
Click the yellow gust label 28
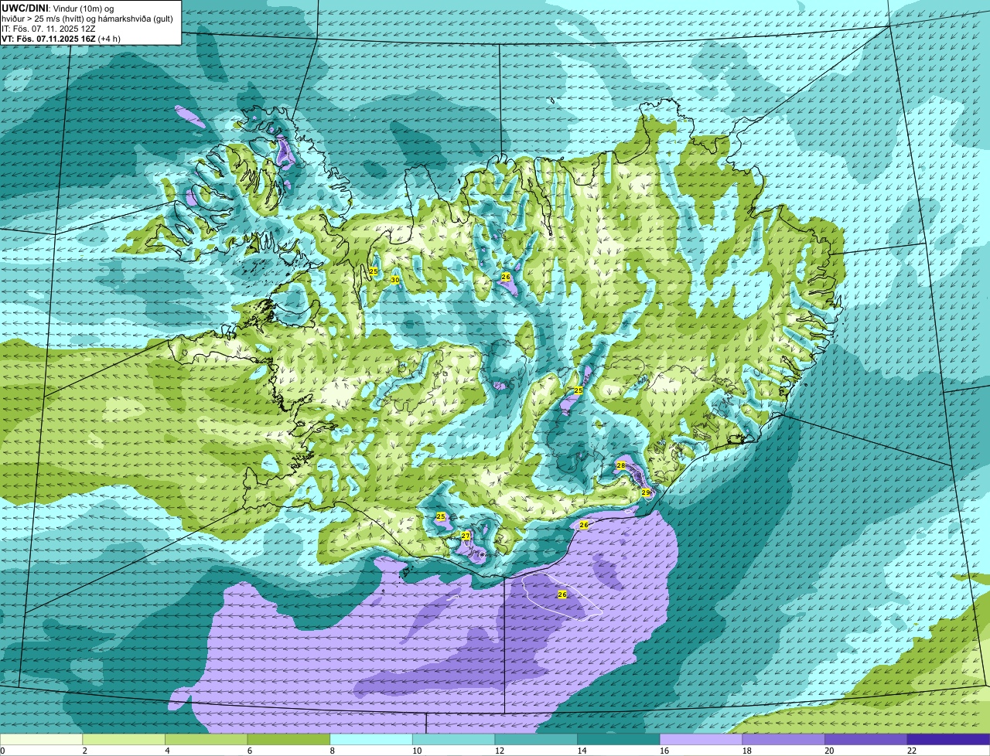(x=621, y=465)
